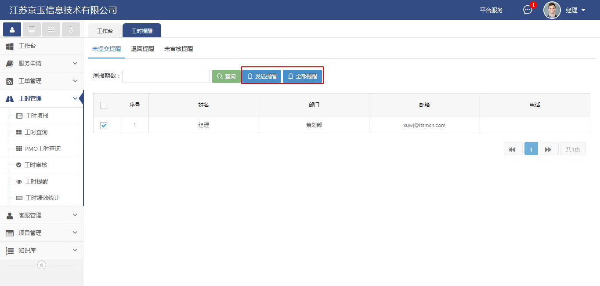The image size is (600, 286).
Task: Open the chat messages notification icon
Action: coord(528,10)
